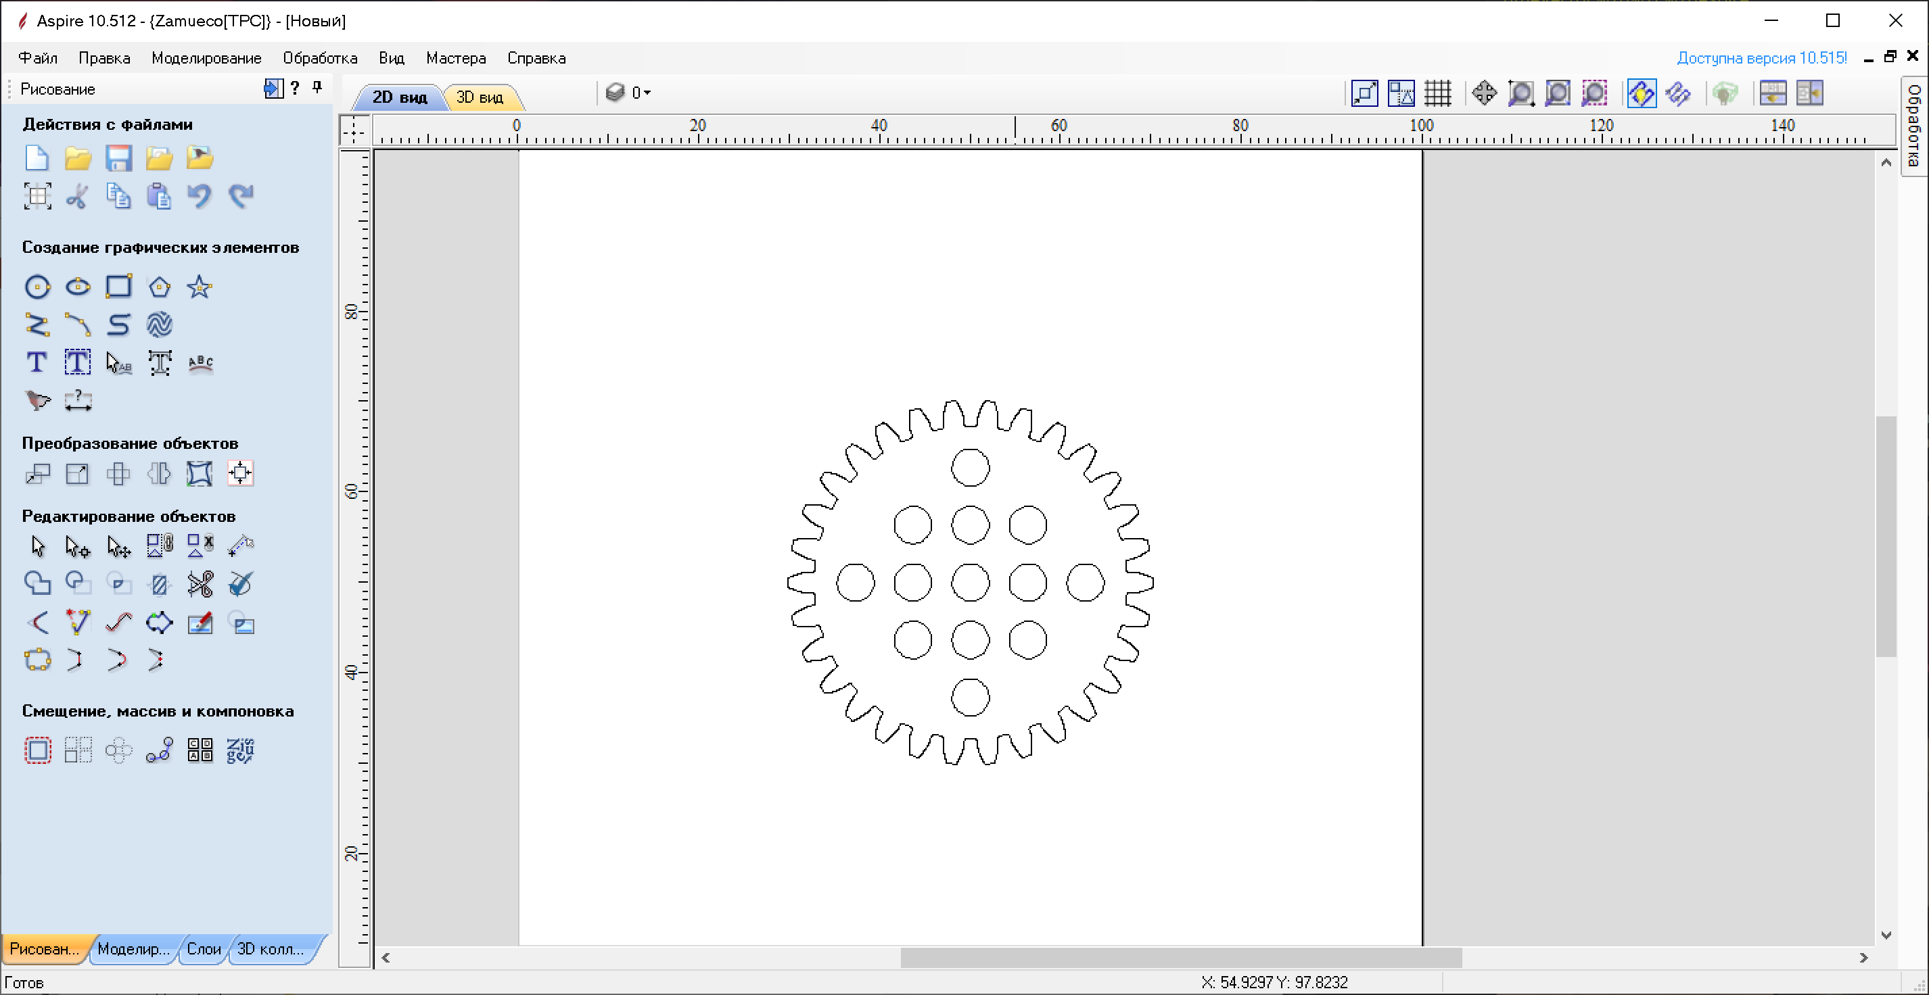
Task: Open the Node Editing tool
Action: click(x=78, y=547)
